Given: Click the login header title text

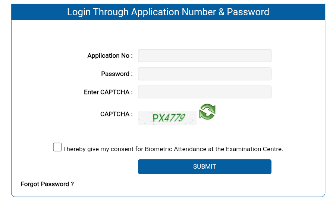Looking at the screenshot, I should (168, 12).
